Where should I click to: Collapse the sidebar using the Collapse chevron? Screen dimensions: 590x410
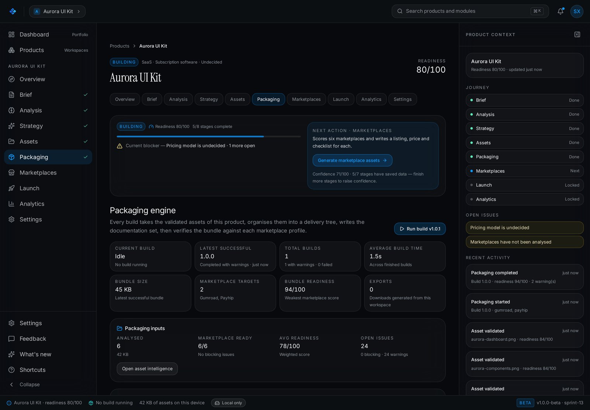[11, 385]
